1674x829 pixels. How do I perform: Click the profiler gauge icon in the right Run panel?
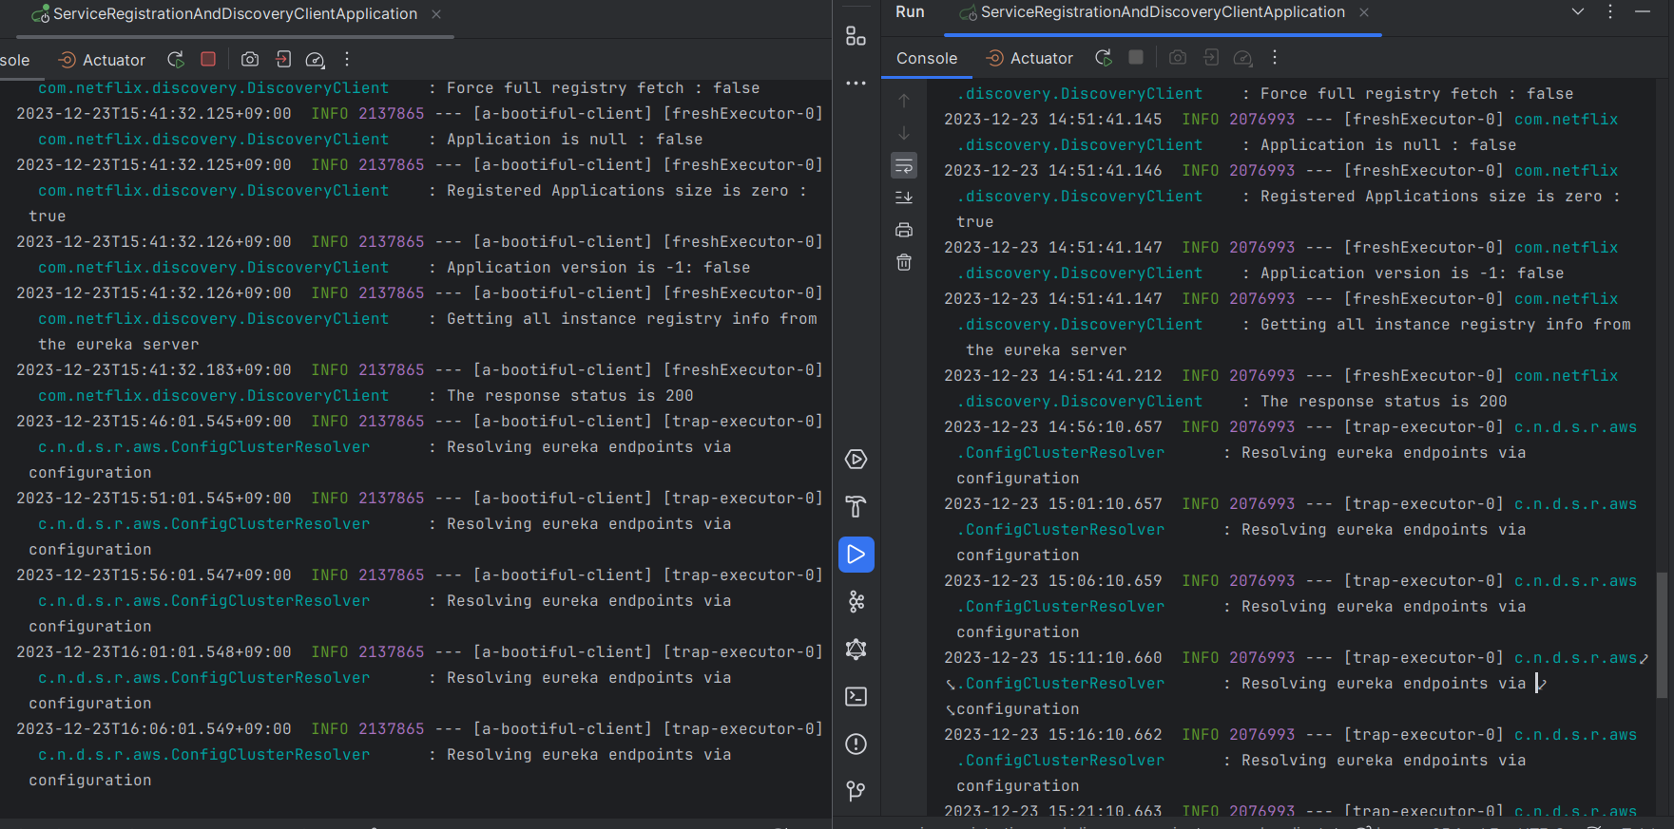point(1242,58)
